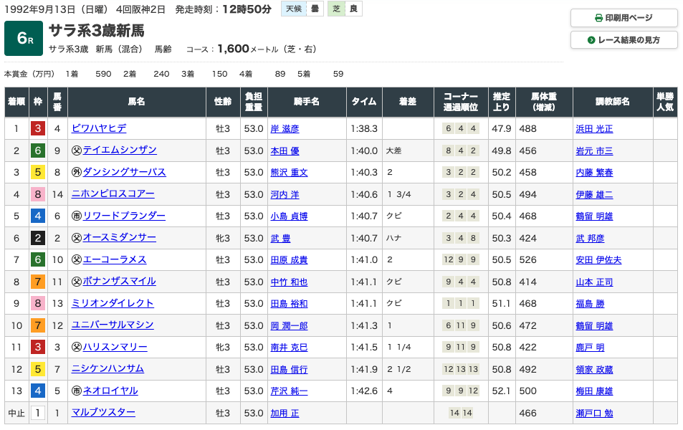Open jockey profile for 武 豊
This screenshot has width=683, height=430.
coord(280,238)
